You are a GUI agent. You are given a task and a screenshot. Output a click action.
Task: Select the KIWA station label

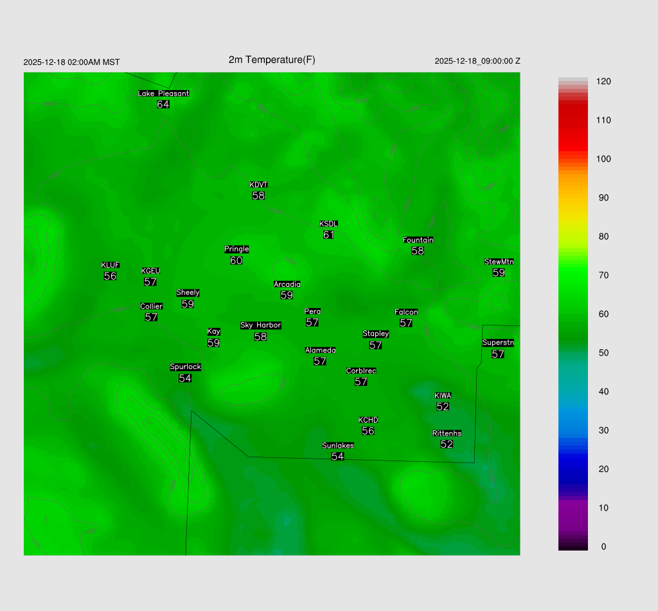443,396
